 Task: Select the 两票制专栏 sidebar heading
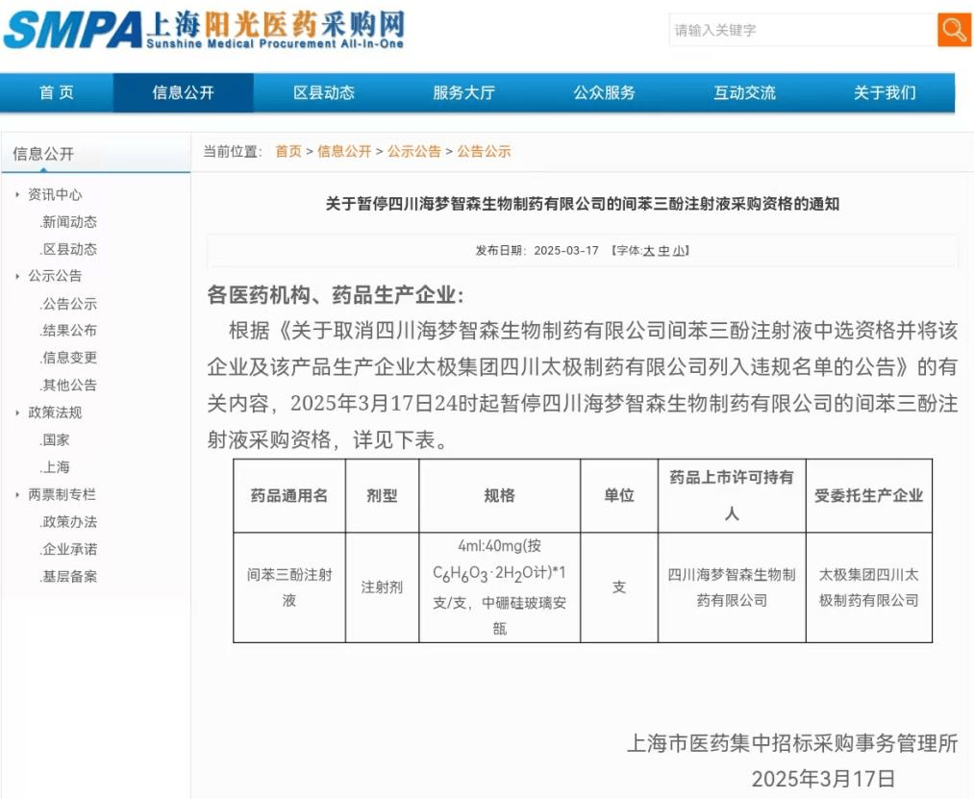(62, 494)
